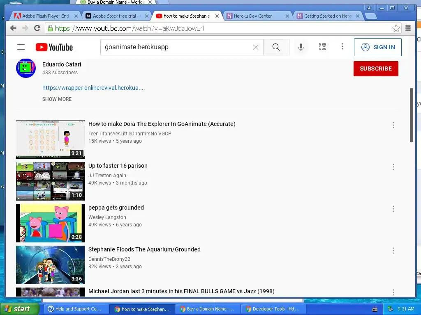The image size is (421, 315).
Task: Close the Adobe Stock free trial tab
Action: tap(147, 16)
